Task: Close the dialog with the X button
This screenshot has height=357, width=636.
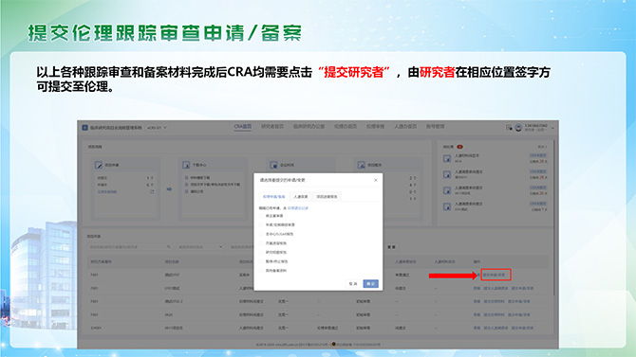Action: click(x=376, y=180)
